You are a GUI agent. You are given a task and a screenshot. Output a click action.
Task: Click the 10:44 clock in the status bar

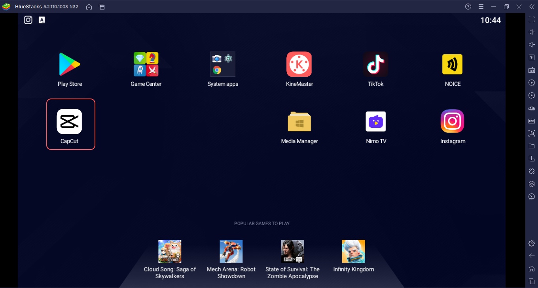click(x=491, y=20)
